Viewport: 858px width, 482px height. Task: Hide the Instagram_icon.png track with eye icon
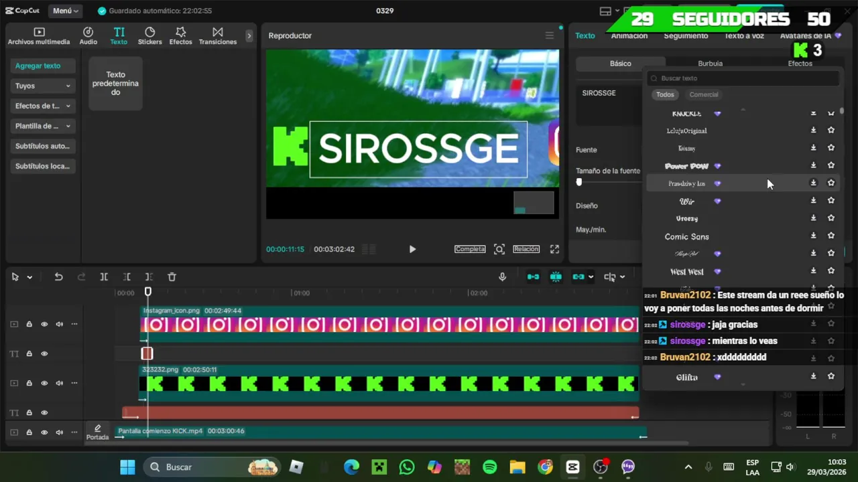[44, 324]
